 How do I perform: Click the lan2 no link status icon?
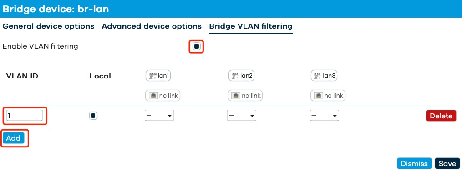click(245, 96)
